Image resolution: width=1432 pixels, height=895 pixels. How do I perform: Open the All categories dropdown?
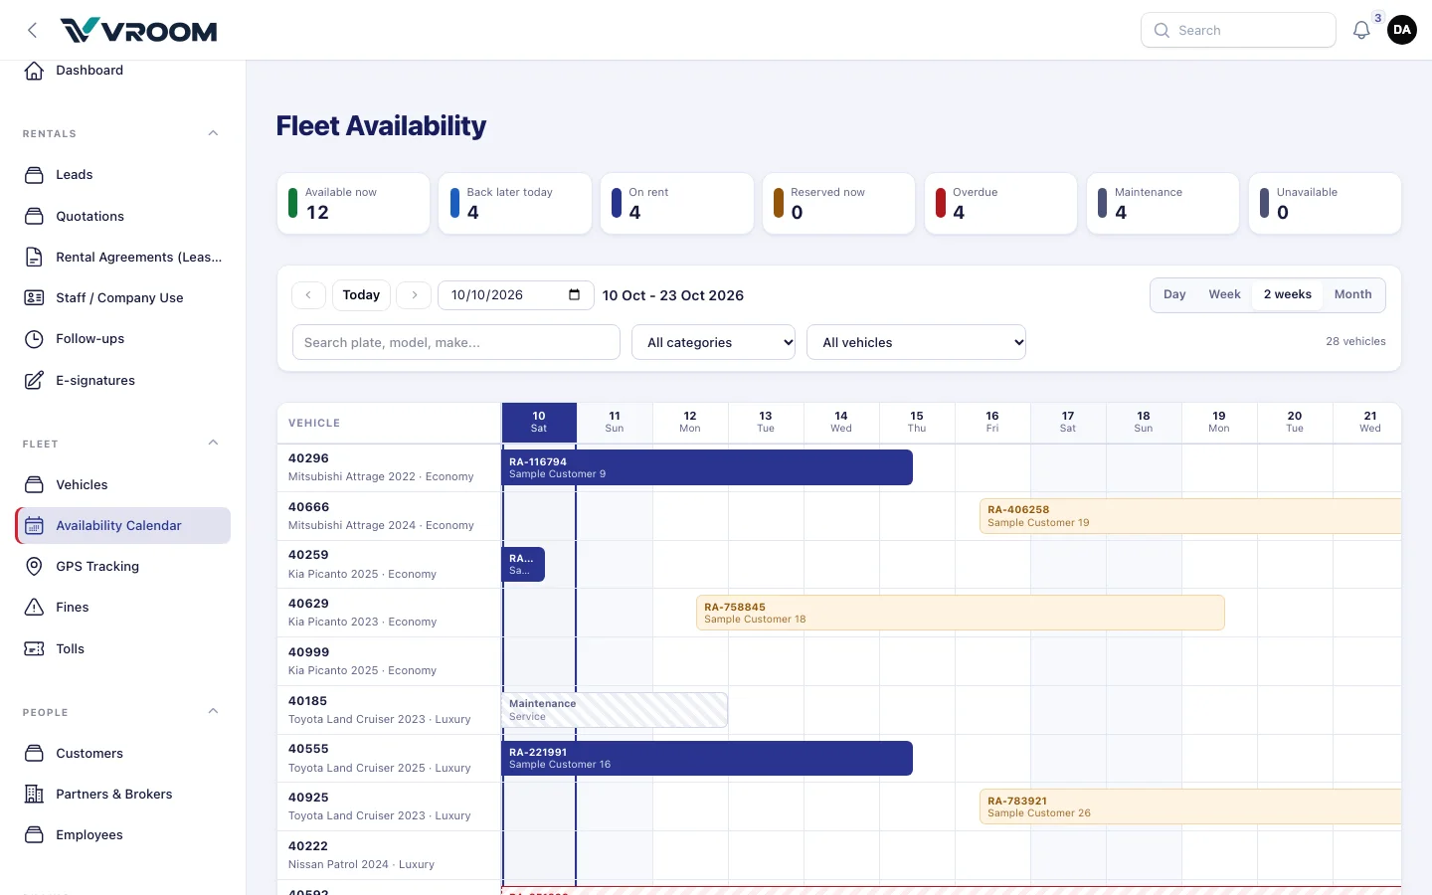pyautogui.click(x=714, y=342)
